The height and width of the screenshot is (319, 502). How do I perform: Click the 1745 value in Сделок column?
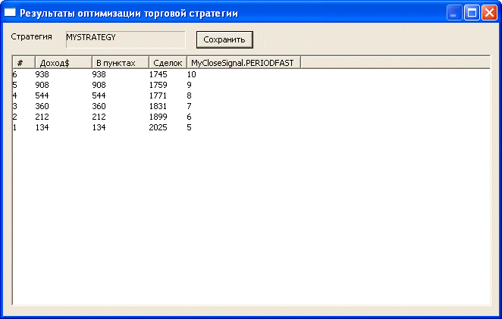tap(158, 74)
